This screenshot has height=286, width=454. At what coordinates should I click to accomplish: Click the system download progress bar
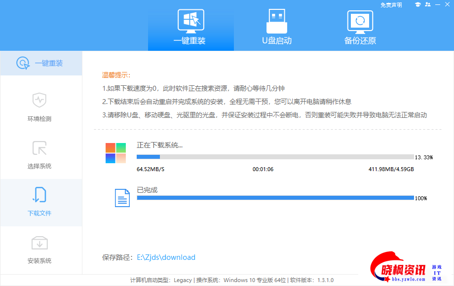[275, 157]
